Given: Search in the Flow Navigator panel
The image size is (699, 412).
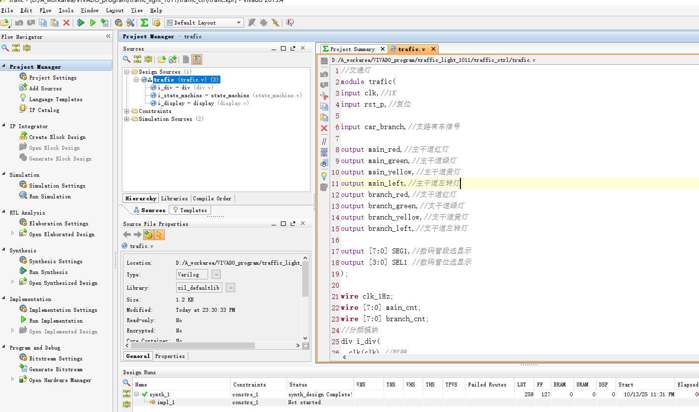Looking at the screenshot, I should pos(5,48).
